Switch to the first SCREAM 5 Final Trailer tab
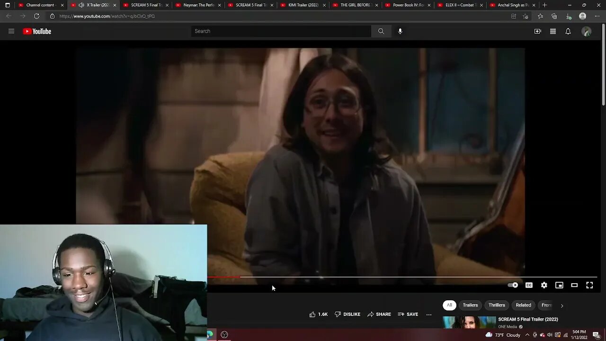 point(146,5)
